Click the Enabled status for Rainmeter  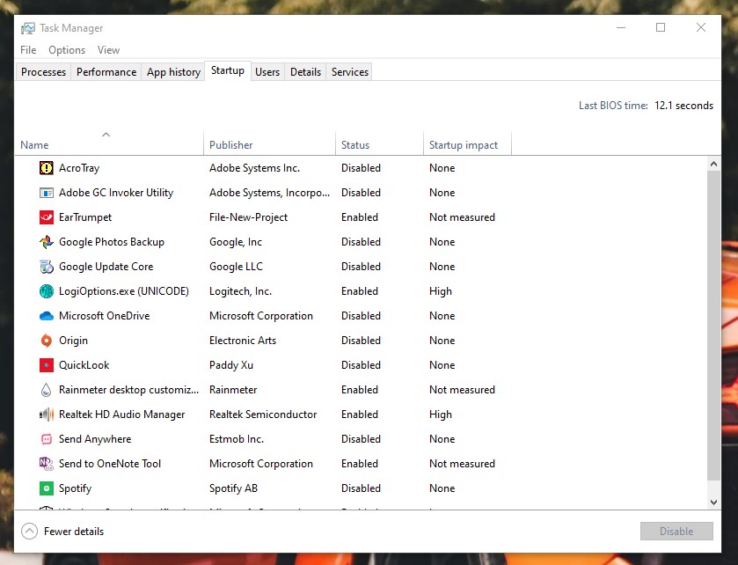click(360, 390)
